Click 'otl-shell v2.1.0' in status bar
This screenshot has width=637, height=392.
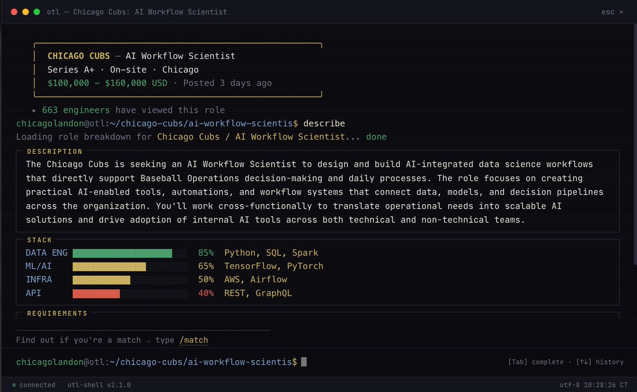tap(99, 385)
